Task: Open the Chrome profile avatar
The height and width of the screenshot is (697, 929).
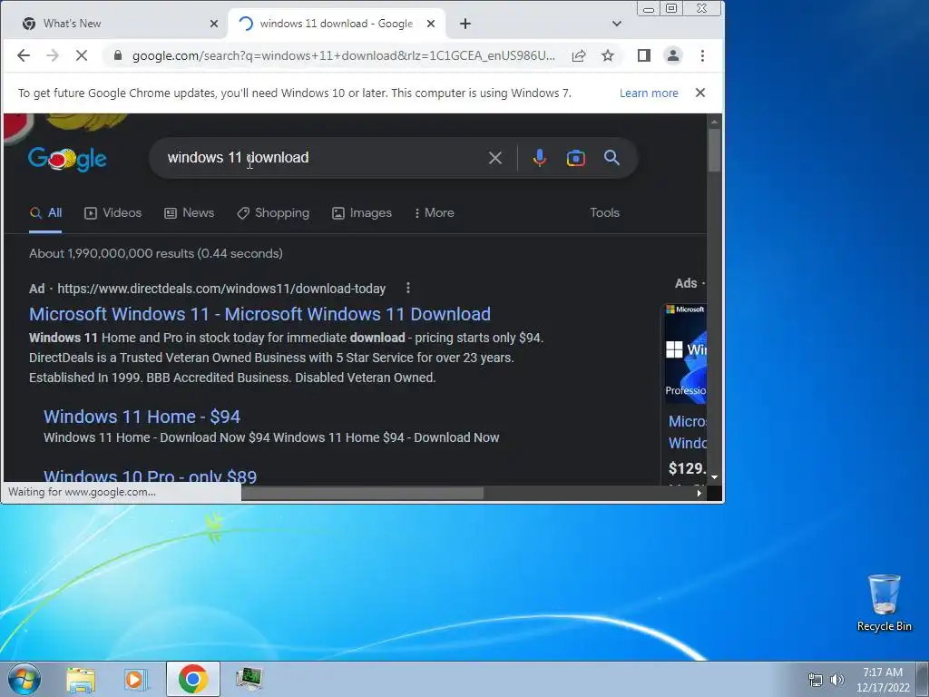Action: pyautogui.click(x=673, y=55)
